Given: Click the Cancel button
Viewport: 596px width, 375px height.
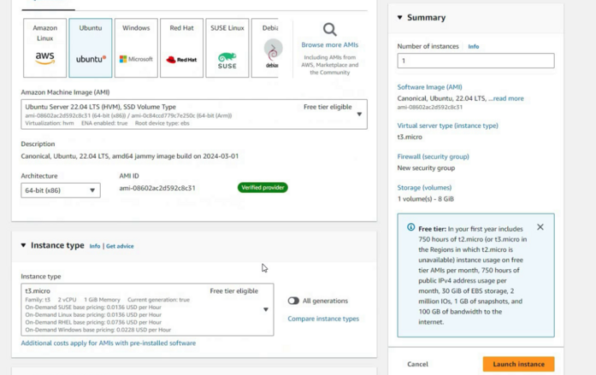Looking at the screenshot, I should 417,364.
